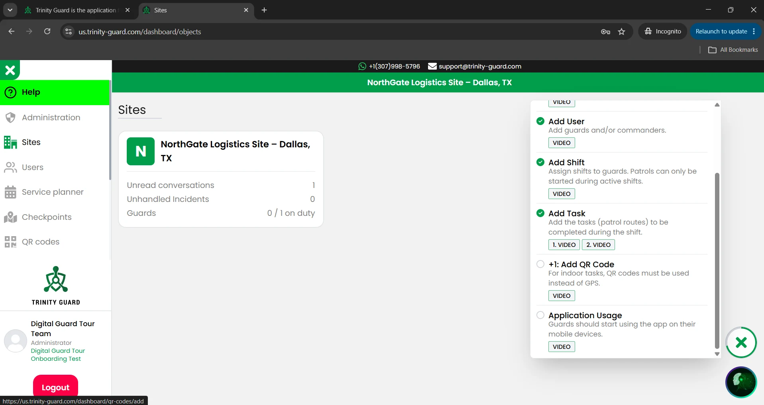Open the AI assistant chat bubble

point(741,382)
